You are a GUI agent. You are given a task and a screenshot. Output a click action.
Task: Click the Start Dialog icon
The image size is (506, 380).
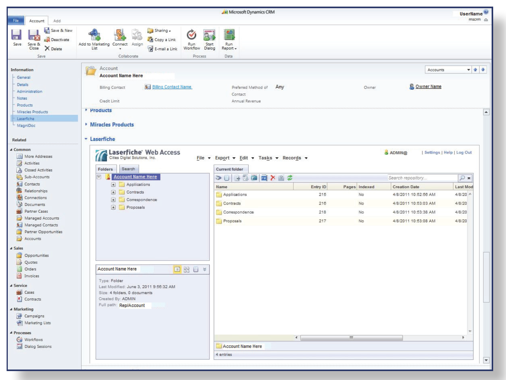[x=209, y=35]
